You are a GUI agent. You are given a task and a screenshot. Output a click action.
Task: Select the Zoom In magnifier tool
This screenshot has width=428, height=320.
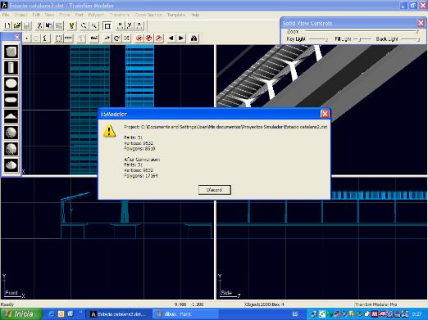tap(84, 25)
